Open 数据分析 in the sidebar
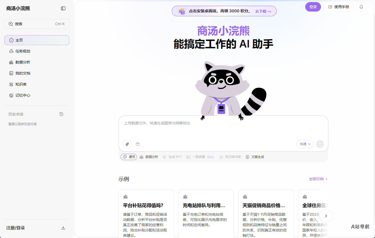Screen dimensions: 375x238 tap(37, 62)
